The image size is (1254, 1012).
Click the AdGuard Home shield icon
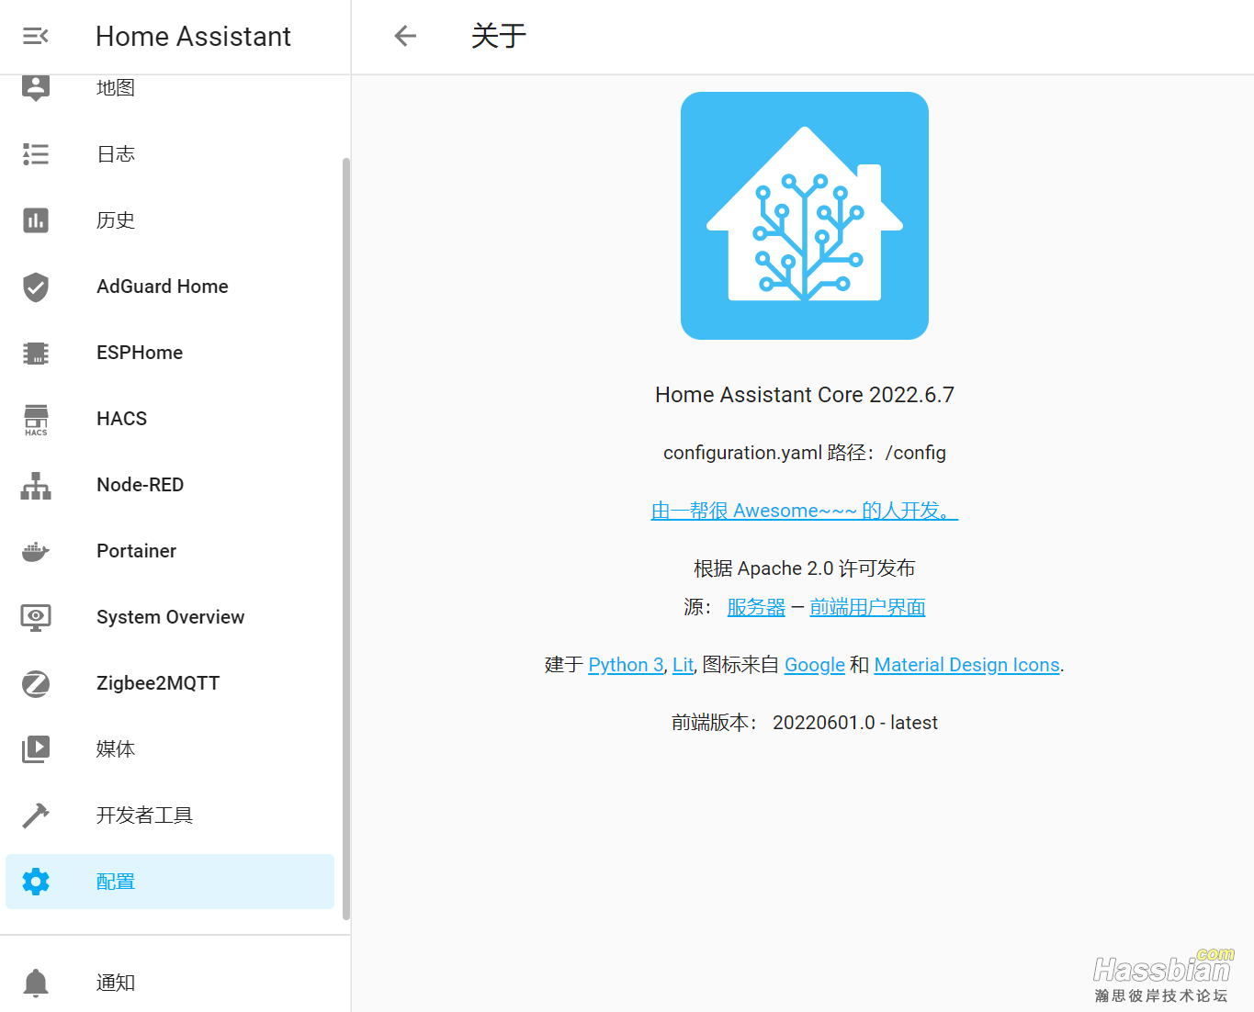(x=35, y=287)
